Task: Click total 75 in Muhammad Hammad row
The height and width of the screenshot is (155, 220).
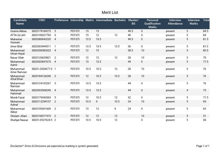Action: click(205, 90)
